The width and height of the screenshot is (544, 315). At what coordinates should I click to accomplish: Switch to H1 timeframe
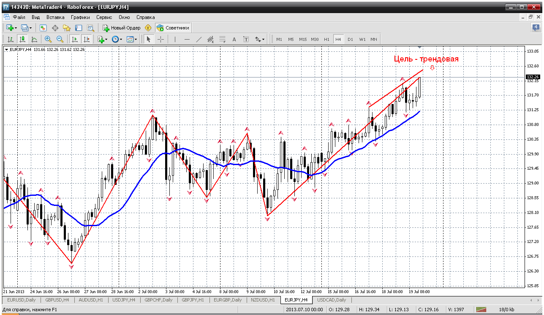pyautogui.click(x=326, y=39)
